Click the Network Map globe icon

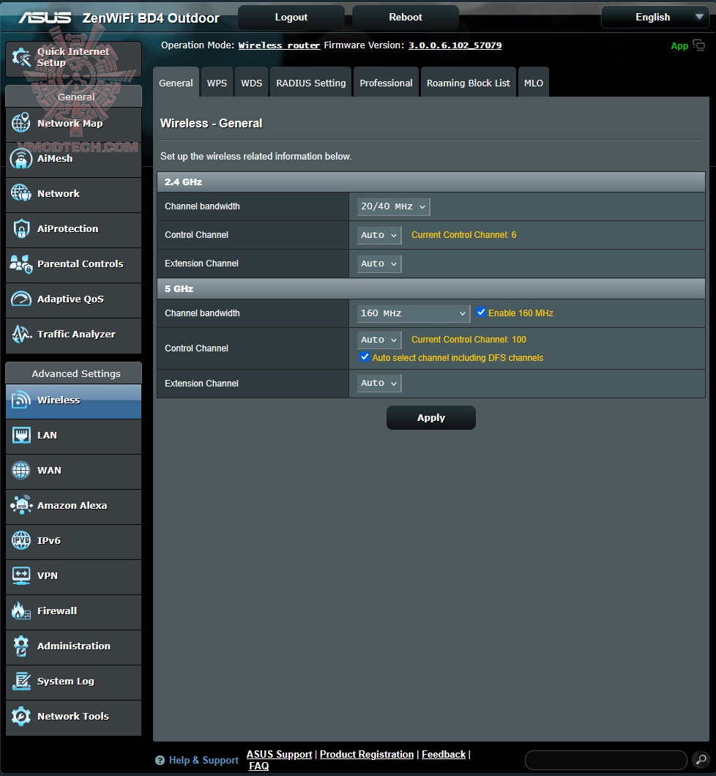pyautogui.click(x=20, y=123)
